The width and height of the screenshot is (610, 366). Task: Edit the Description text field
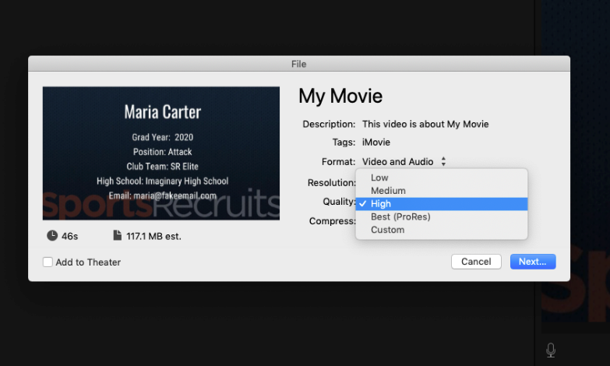425,124
